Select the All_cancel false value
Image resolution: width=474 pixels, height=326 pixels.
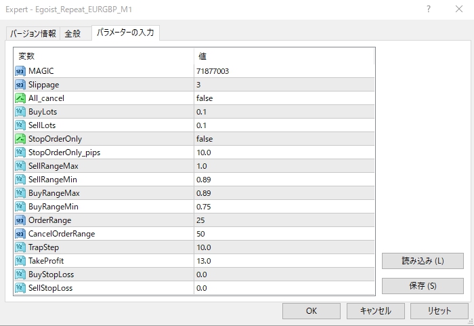coord(204,98)
